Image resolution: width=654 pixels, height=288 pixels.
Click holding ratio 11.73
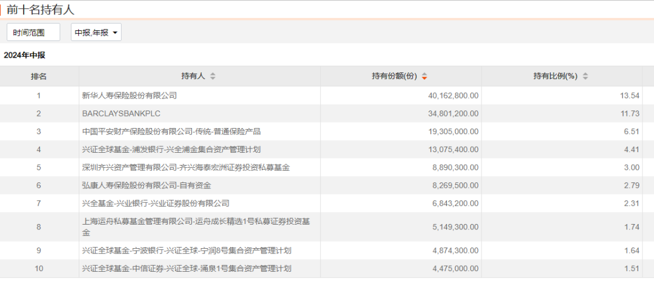(630, 114)
